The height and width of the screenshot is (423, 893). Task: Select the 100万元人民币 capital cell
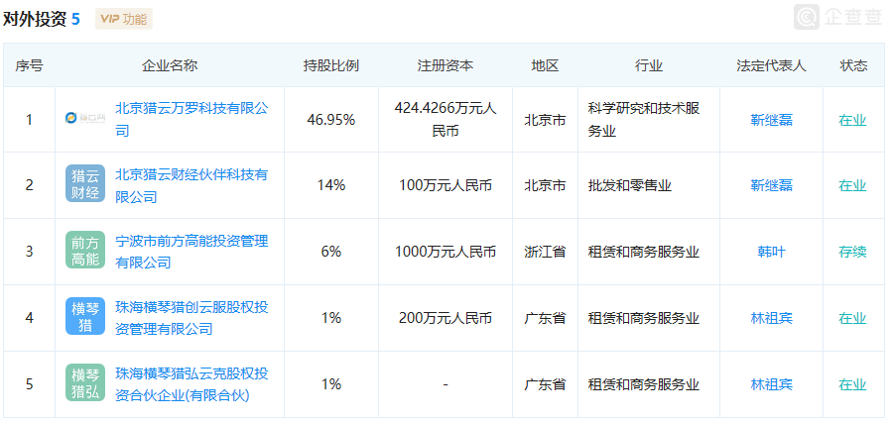pyautogui.click(x=445, y=185)
